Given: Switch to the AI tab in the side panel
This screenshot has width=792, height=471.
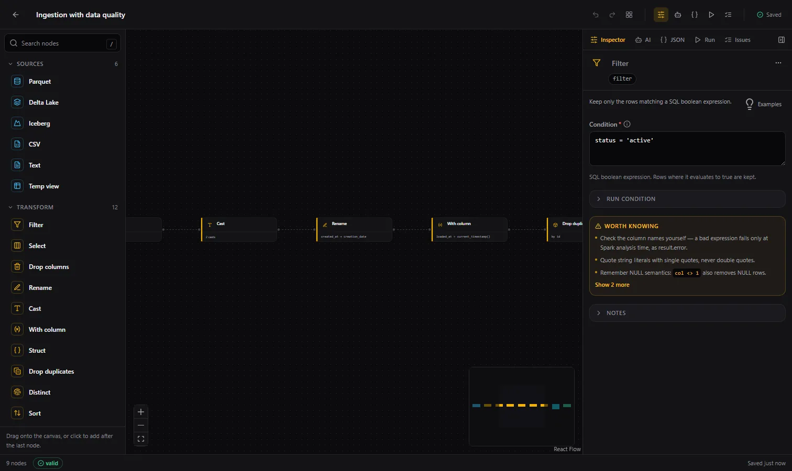Looking at the screenshot, I should pos(643,40).
